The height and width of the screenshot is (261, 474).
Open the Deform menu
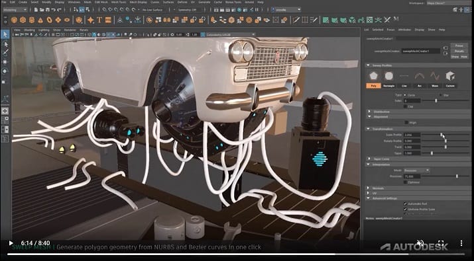pos(182,2)
